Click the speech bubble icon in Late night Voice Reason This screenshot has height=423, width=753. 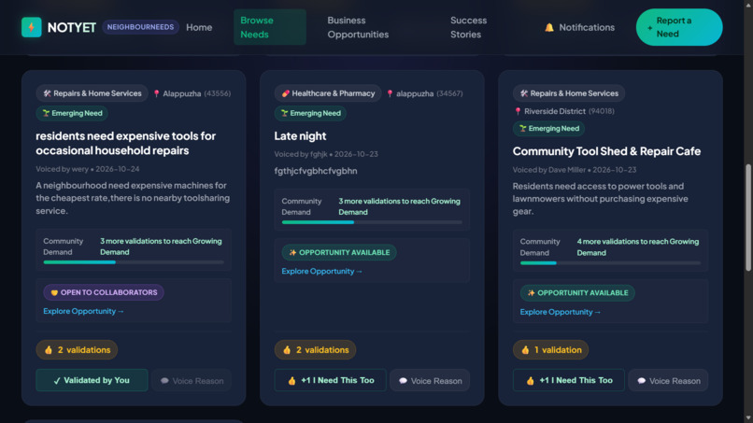pos(403,381)
